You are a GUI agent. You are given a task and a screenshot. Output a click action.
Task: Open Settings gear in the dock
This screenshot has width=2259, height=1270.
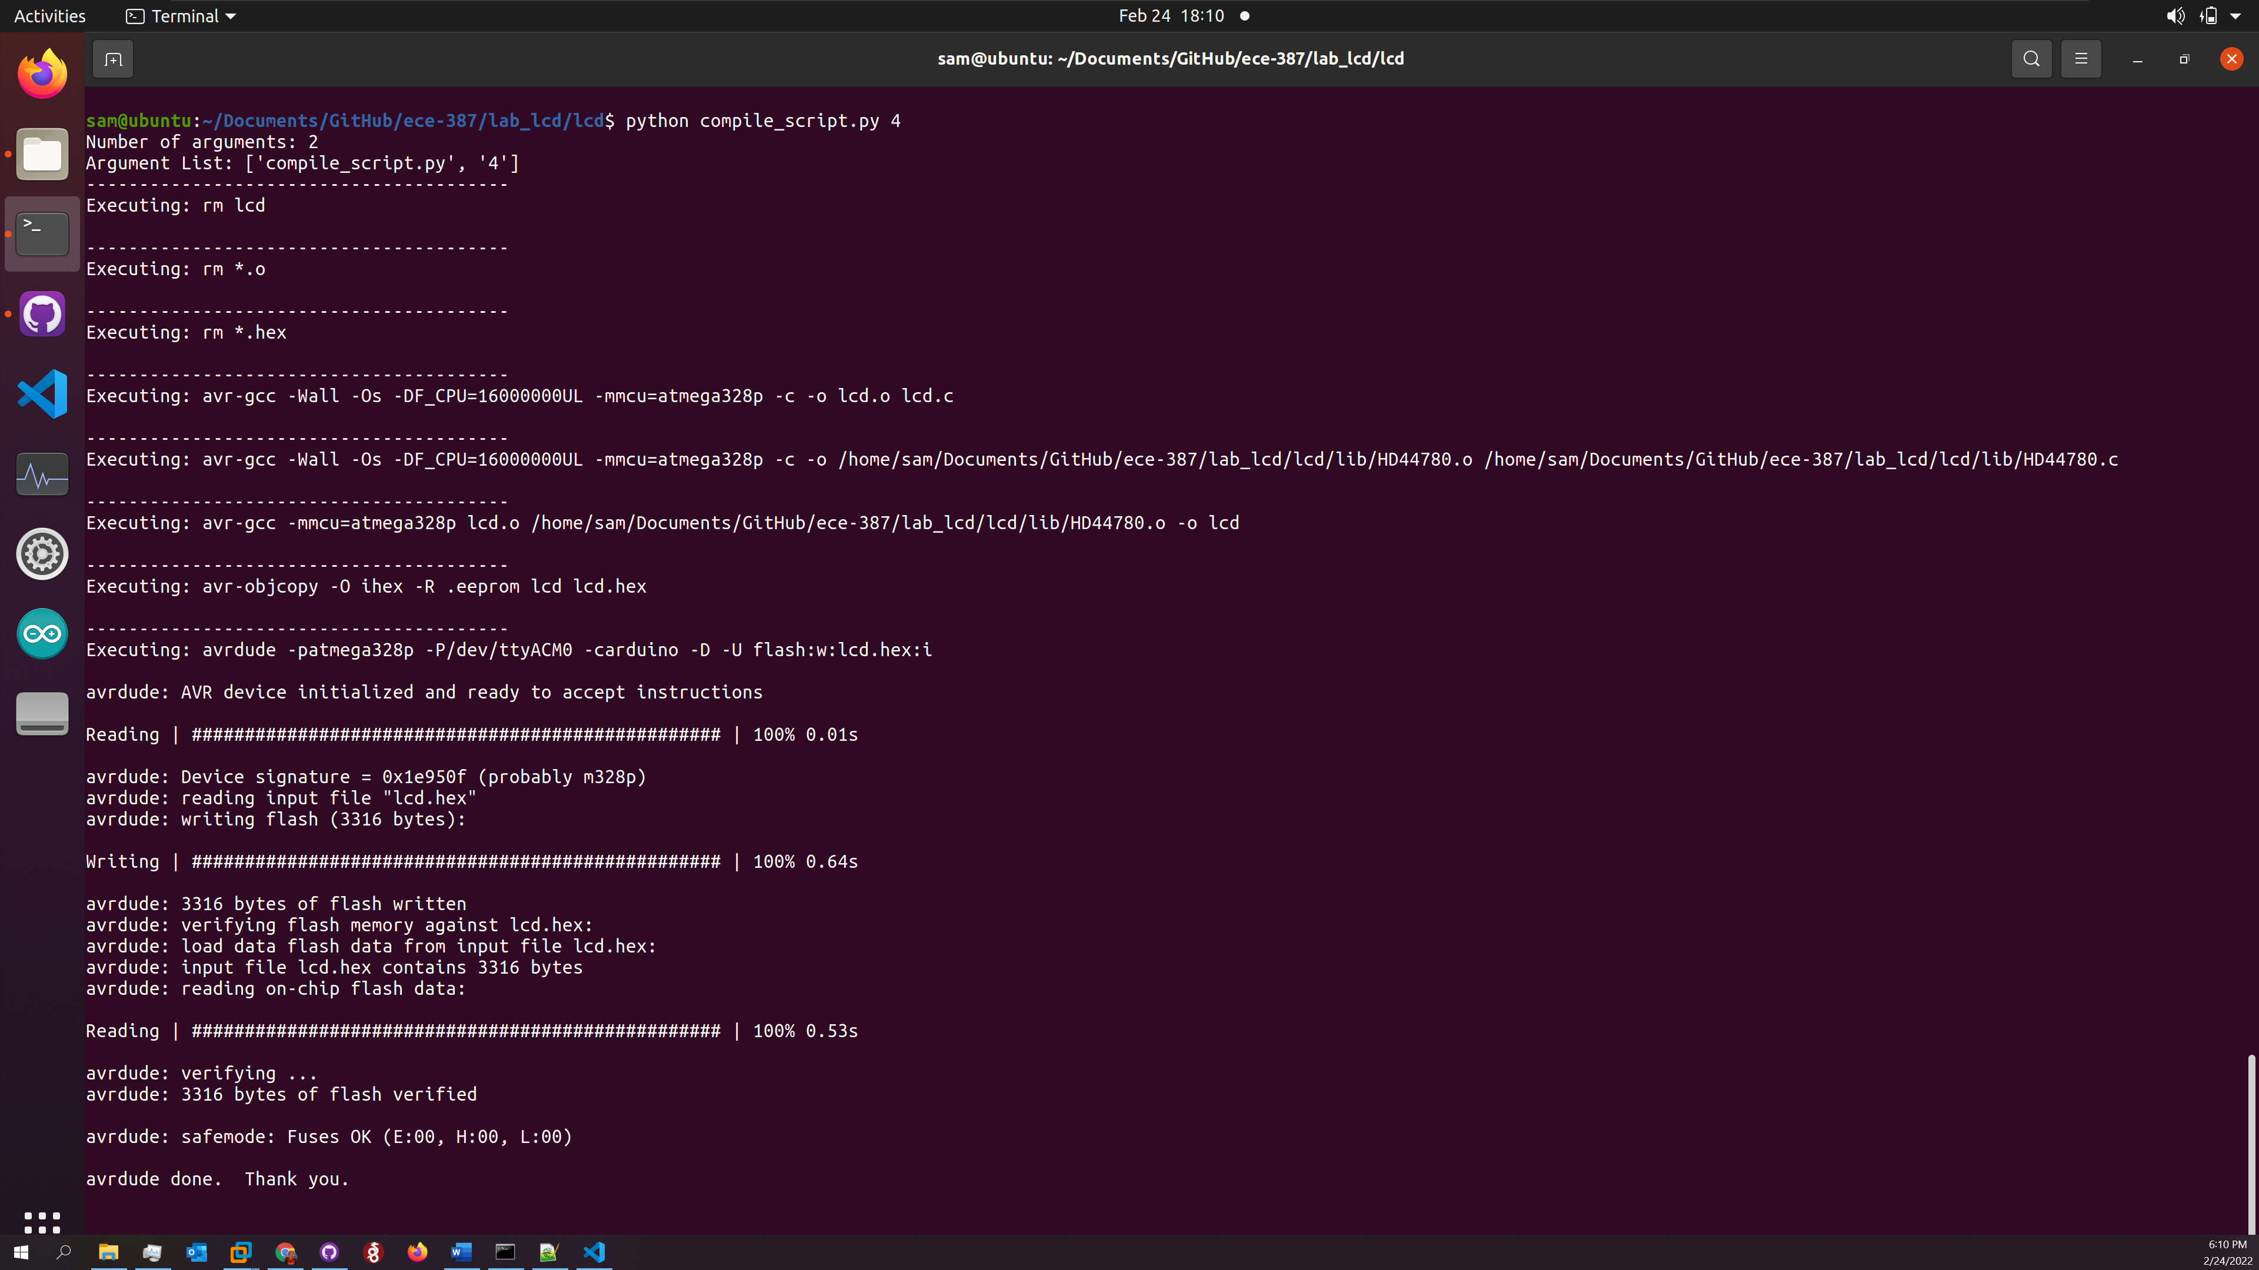42,554
